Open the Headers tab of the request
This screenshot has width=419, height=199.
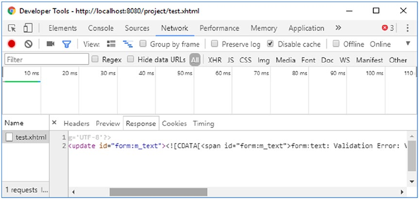pos(76,123)
